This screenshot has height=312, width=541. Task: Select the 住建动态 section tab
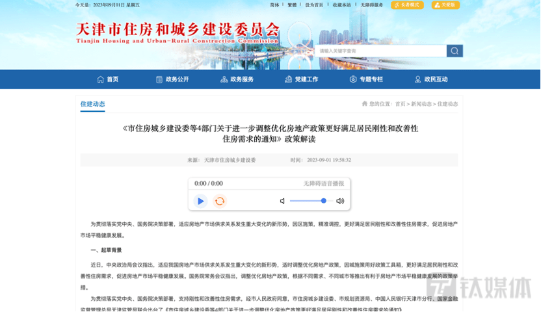(x=92, y=104)
